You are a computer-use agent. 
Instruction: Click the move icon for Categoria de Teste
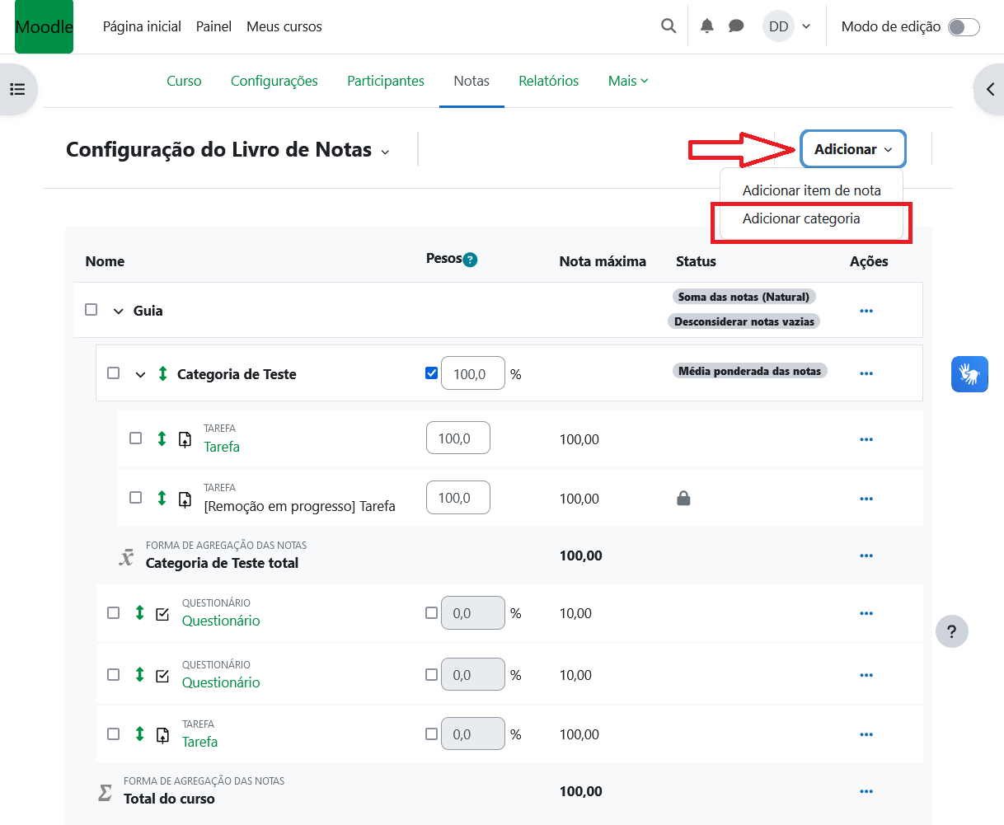pyautogui.click(x=162, y=374)
